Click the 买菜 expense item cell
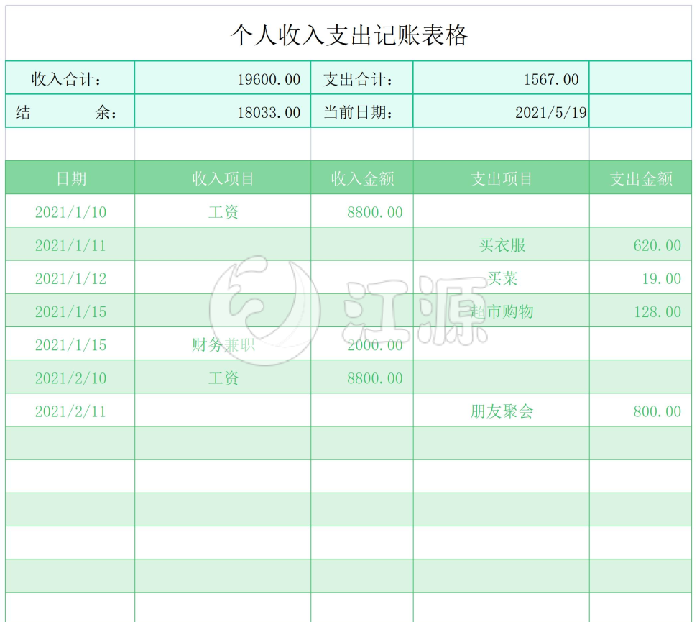Viewport: 697px width, 622px height. 501,277
